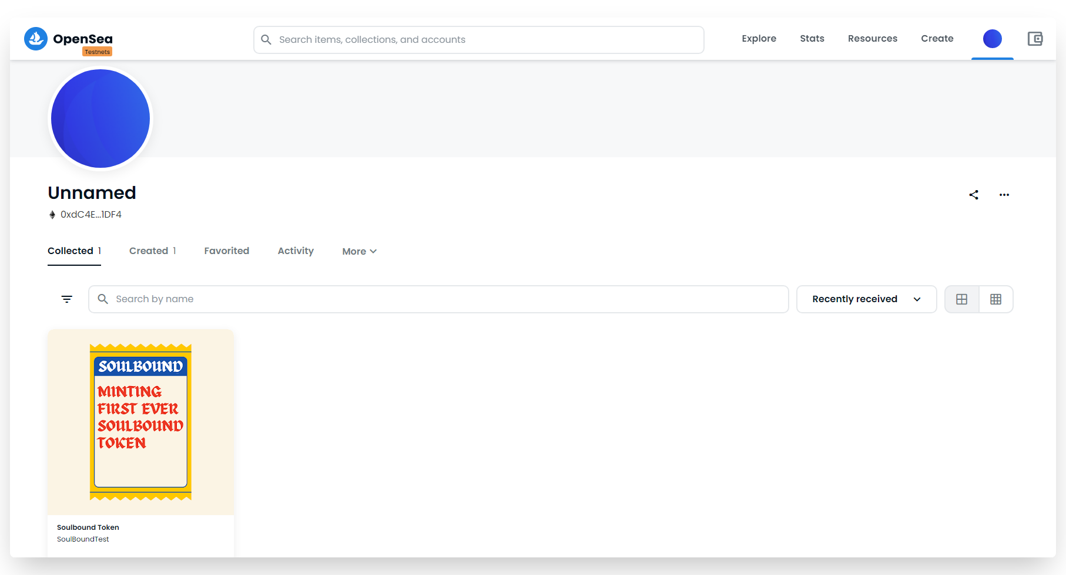Image resolution: width=1066 pixels, height=575 pixels.
Task: Click the Ethereum wallet address 0xdC4E...1DF4
Action: [90, 215]
